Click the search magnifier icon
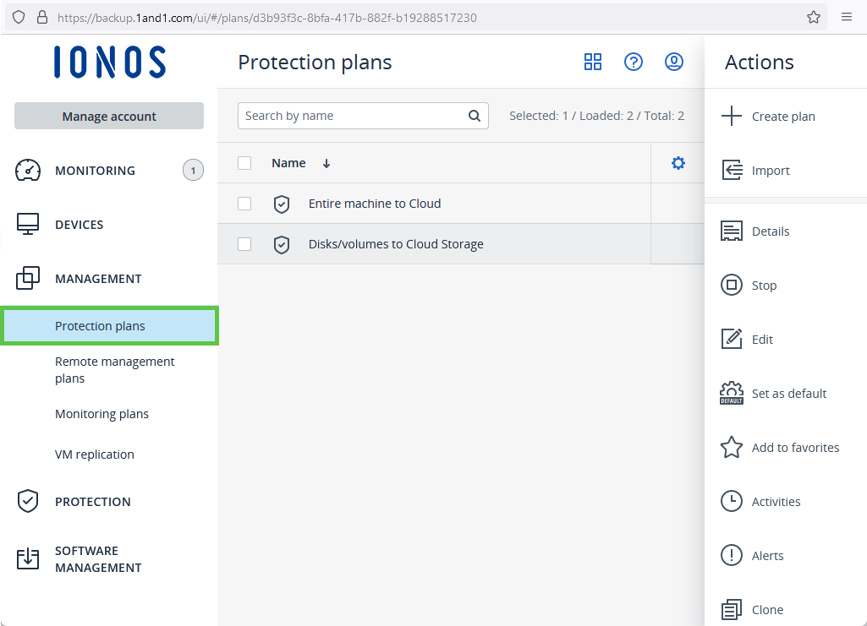The width and height of the screenshot is (867, 626). click(x=475, y=116)
